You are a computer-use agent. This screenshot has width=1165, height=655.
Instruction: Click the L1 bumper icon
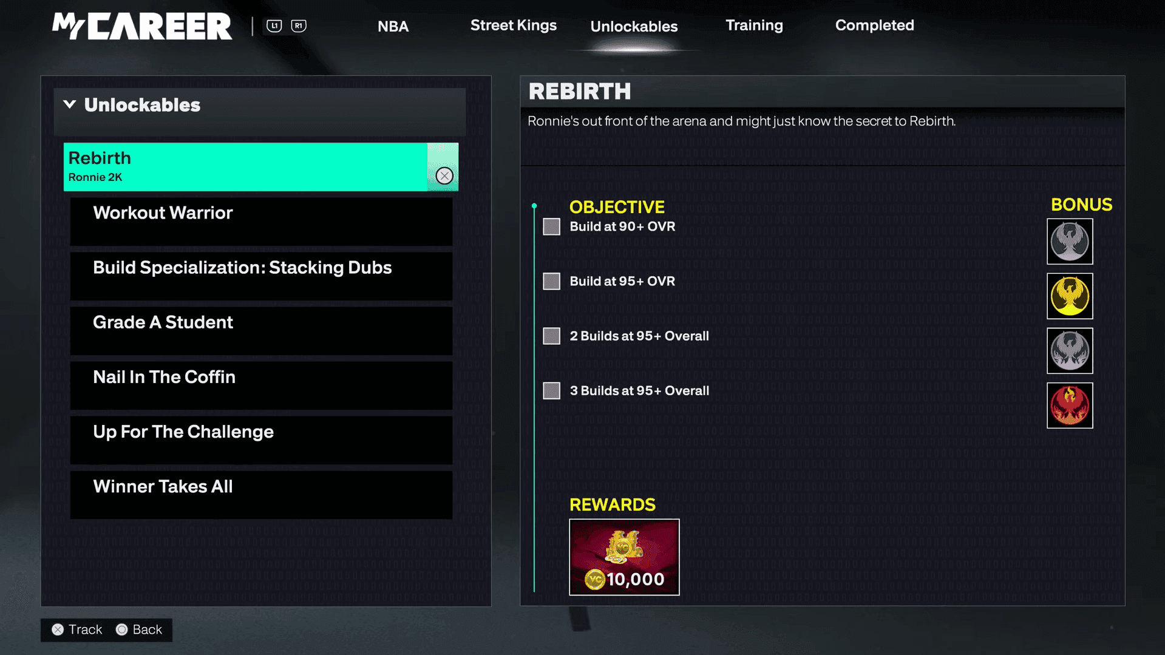274,25
